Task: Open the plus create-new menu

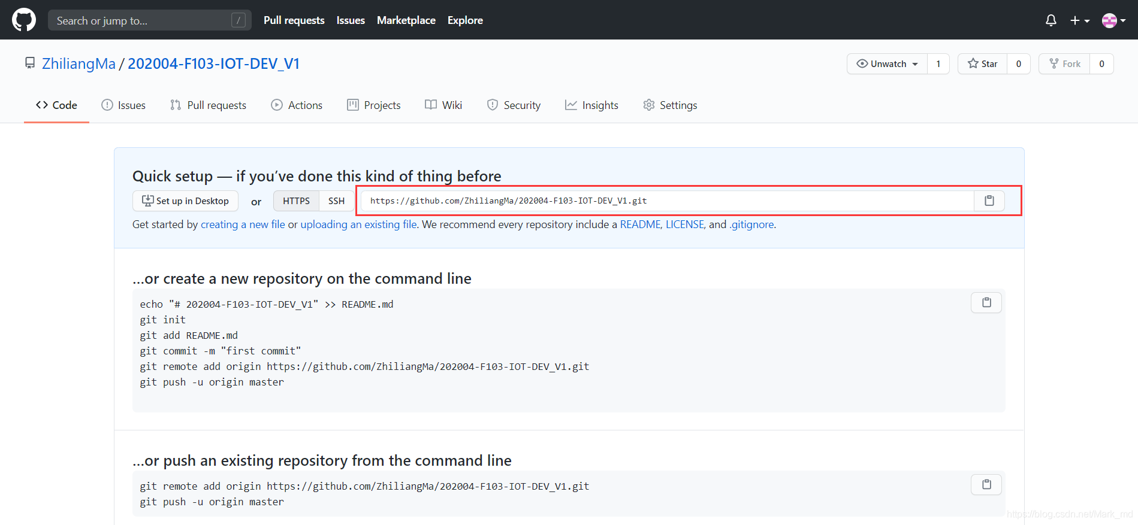Action: pos(1080,20)
